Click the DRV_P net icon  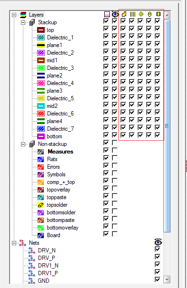tap(31, 258)
